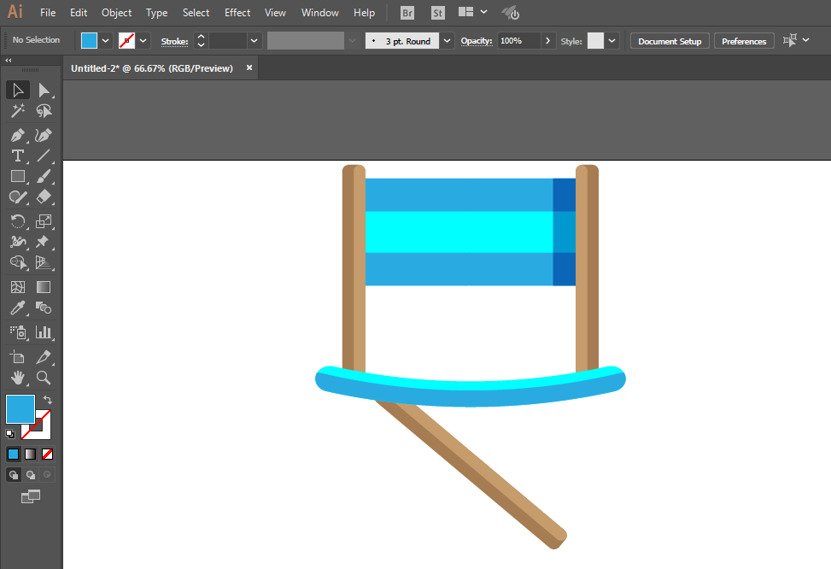Expand the fill color dropdown
Viewport: 831px width, 569px height.
click(x=105, y=41)
